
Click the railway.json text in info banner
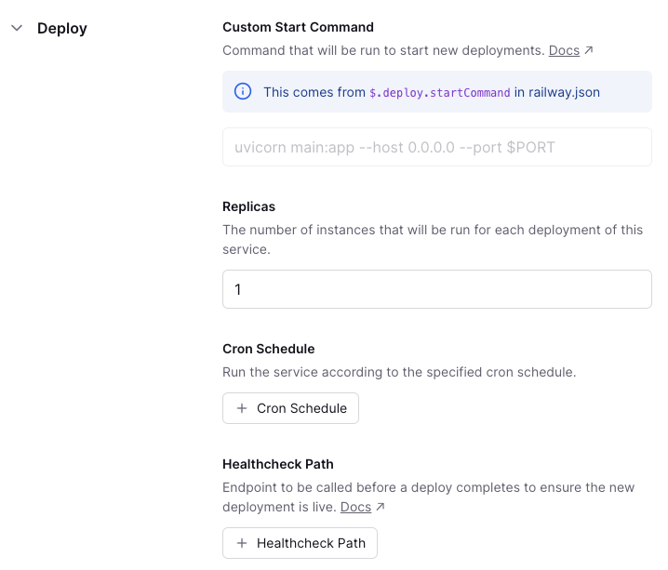(564, 92)
